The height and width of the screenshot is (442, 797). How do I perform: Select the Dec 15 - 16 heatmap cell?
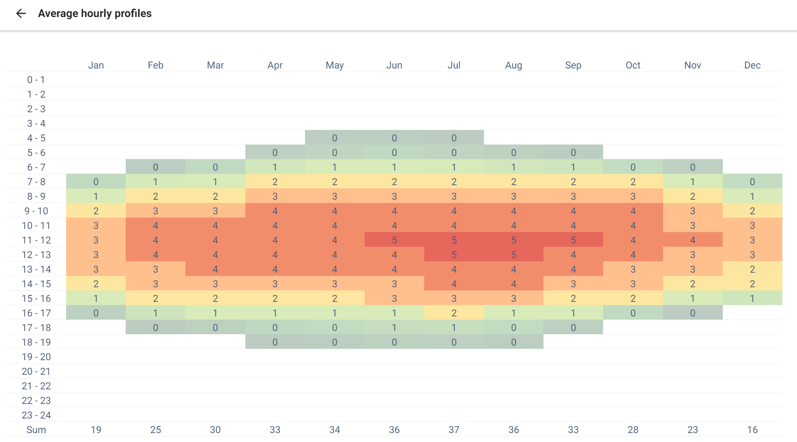(x=752, y=299)
